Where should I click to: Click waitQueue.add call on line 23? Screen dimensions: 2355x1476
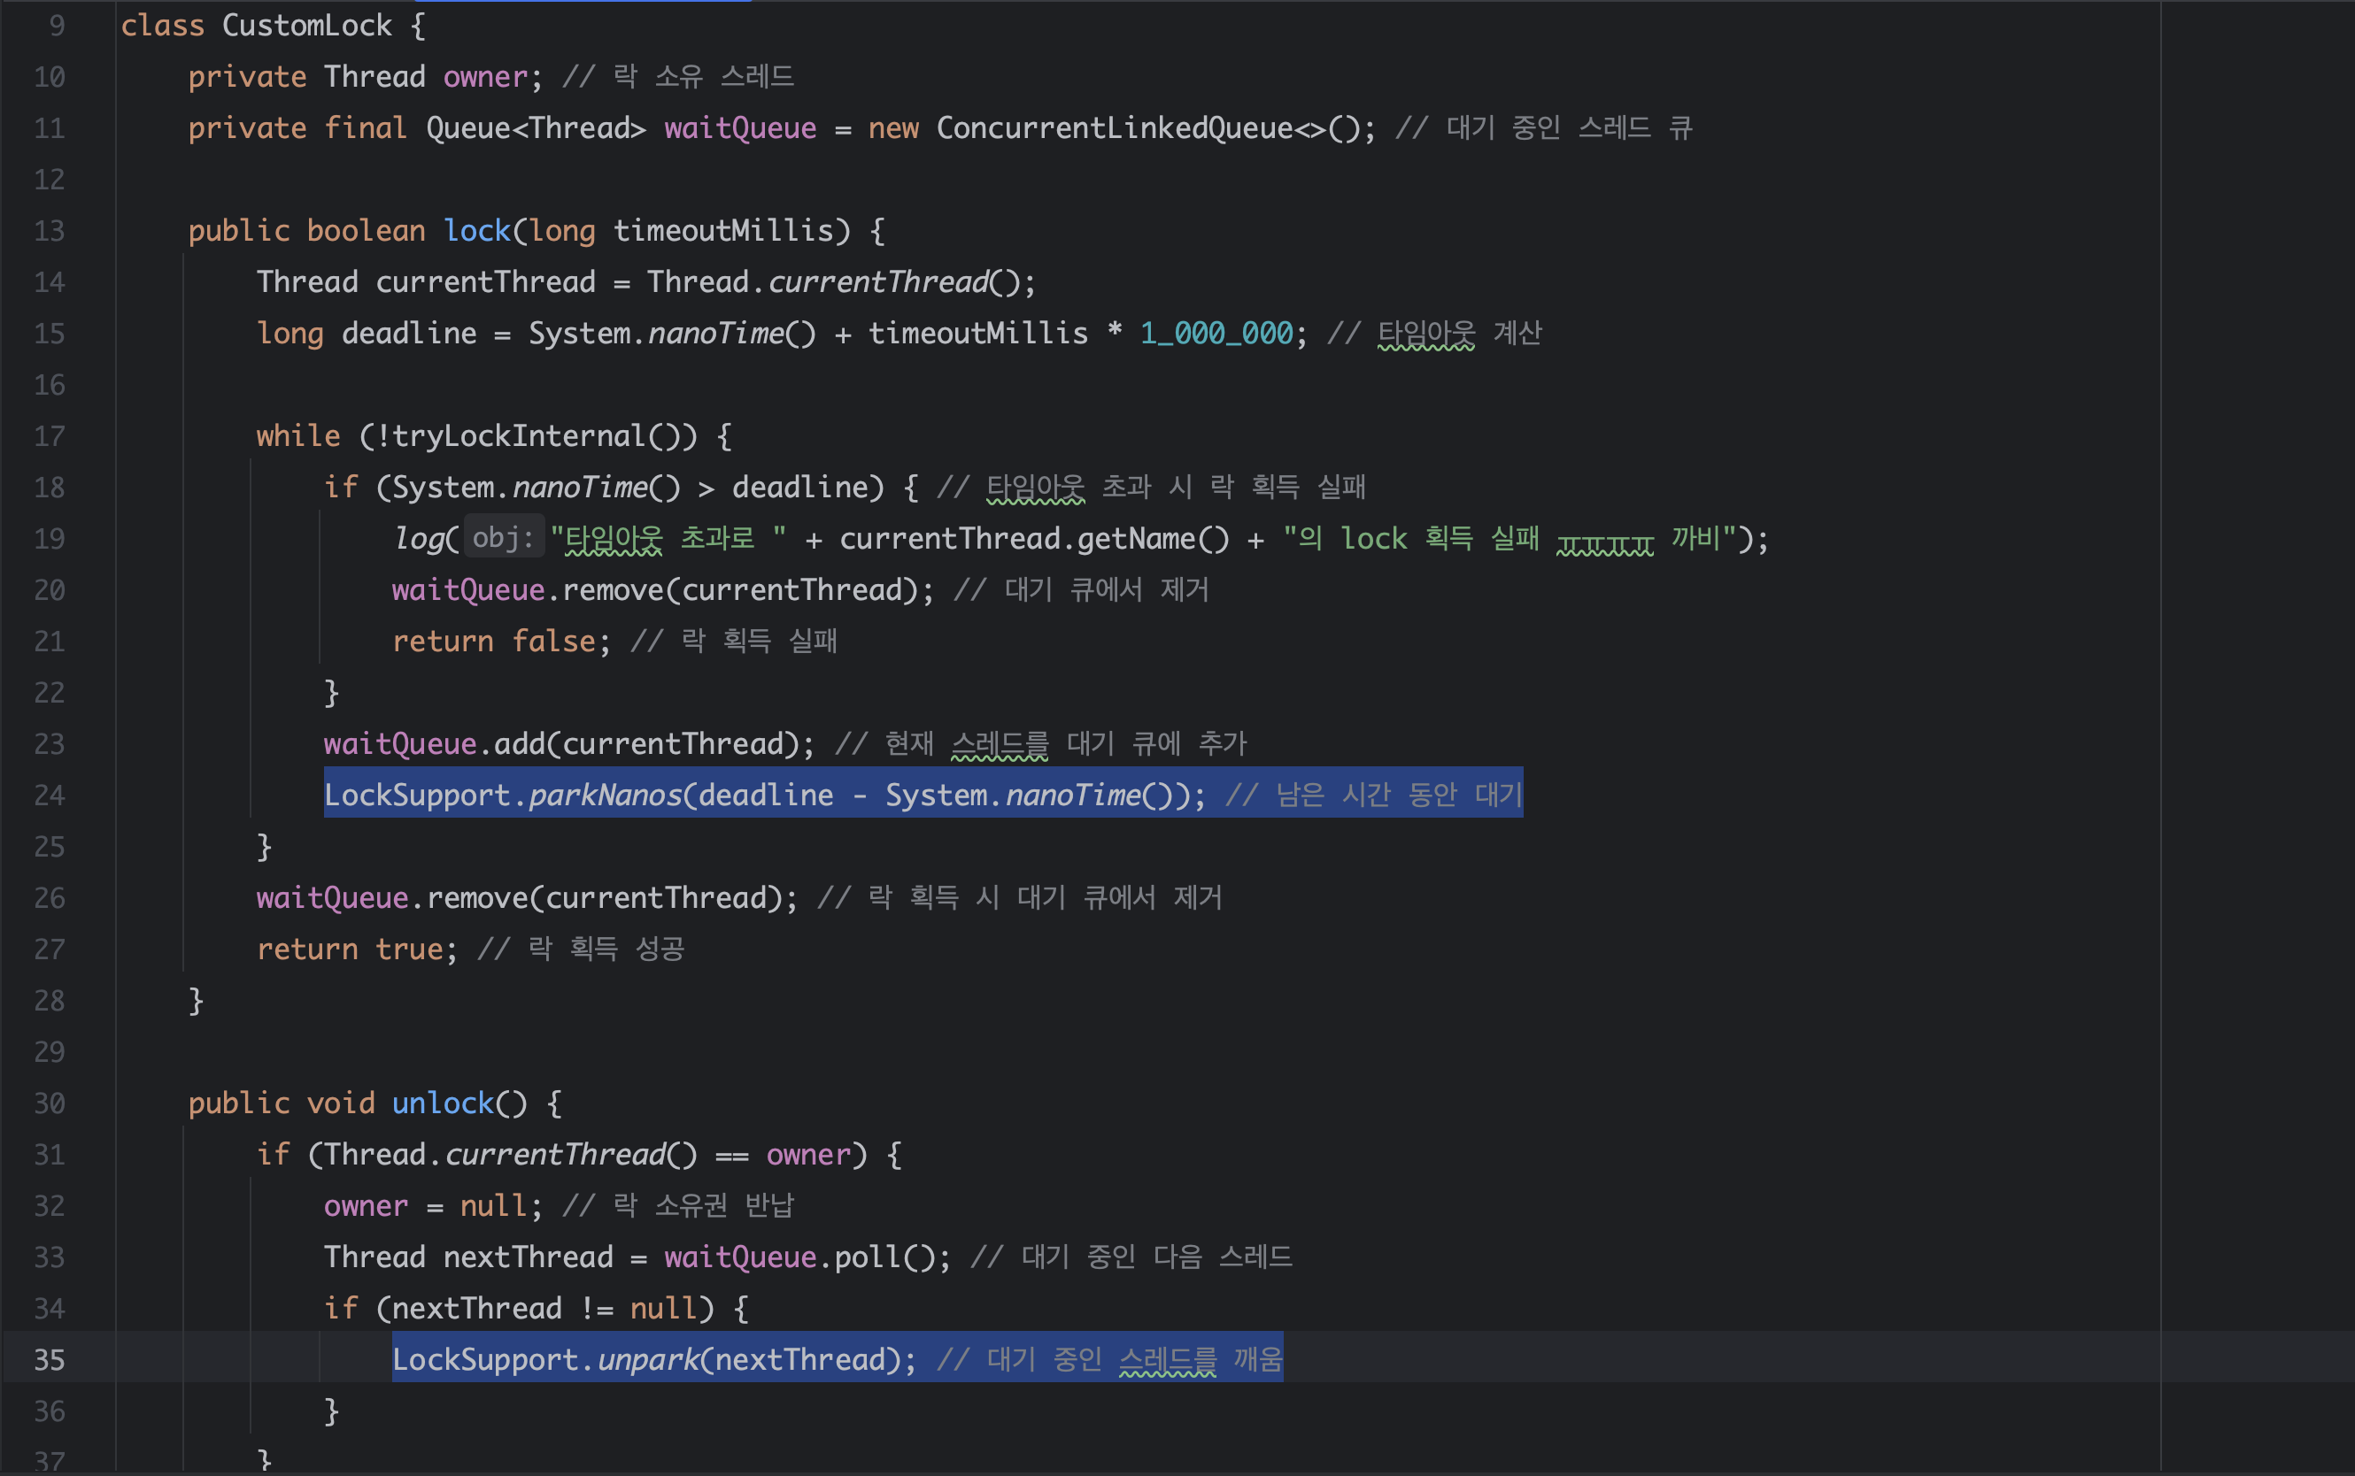pos(519,744)
